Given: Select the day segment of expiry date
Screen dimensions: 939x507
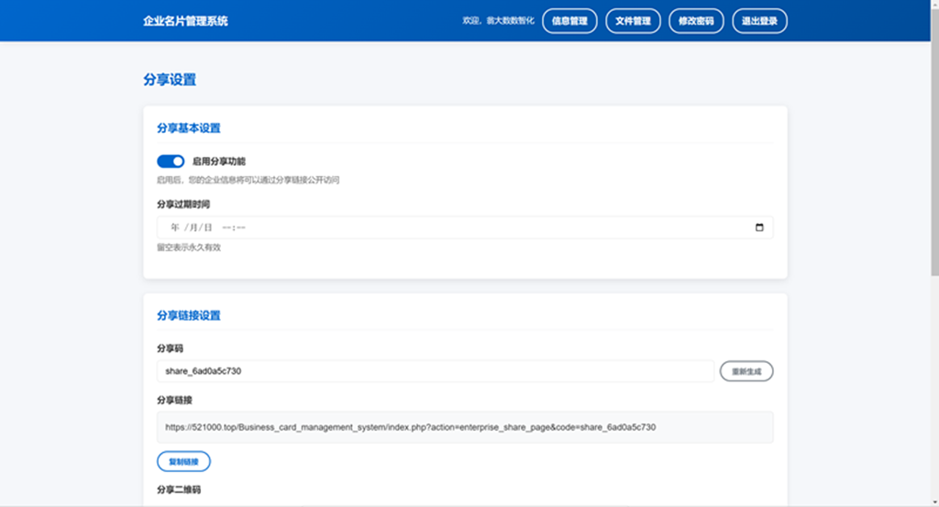Looking at the screenshot, I should [x=207, y=227].
